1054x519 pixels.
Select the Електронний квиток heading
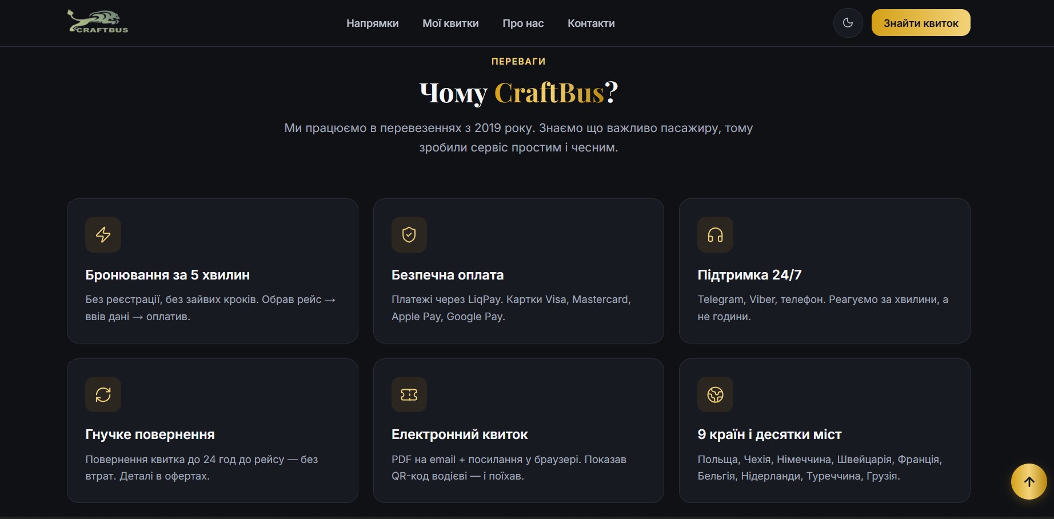tap(460, 434)
